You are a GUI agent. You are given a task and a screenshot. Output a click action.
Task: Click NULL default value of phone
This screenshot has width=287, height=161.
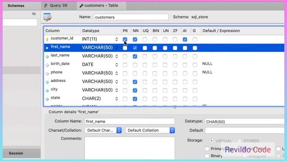point(207,72)
